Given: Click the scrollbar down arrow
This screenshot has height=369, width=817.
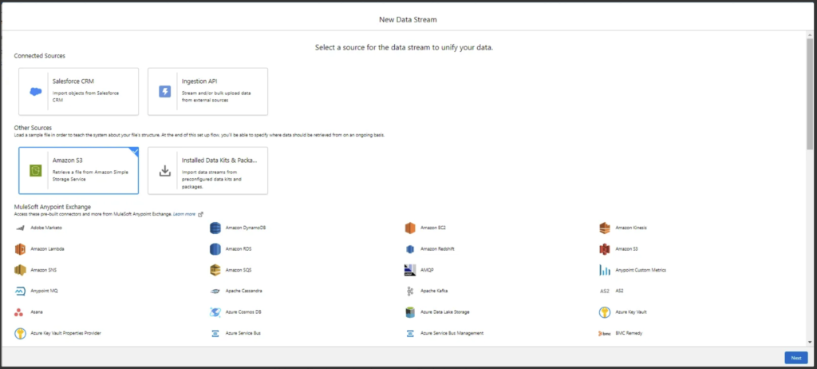Looking at the screenshot, I should 810,342.
